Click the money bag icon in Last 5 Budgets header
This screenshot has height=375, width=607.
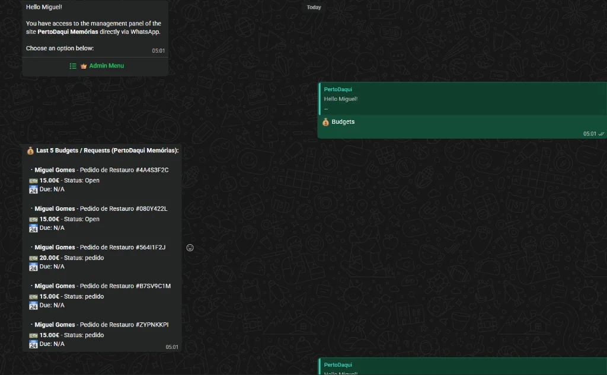tap(30, 150)
